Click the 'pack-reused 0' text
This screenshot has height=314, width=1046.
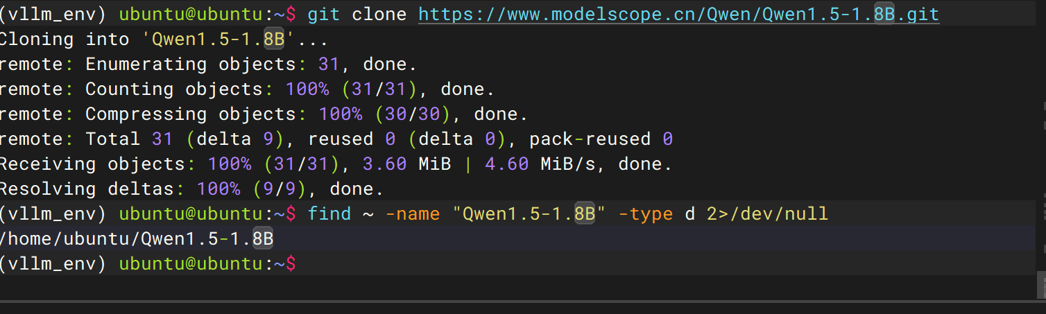(x=601, y=139)
